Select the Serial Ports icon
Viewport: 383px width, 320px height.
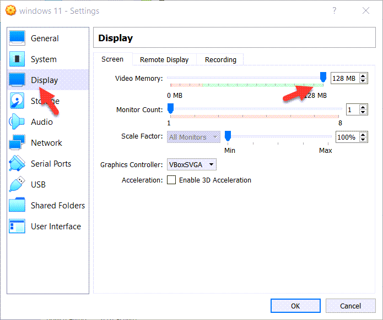pyautogui.click(x=17, y=163)
